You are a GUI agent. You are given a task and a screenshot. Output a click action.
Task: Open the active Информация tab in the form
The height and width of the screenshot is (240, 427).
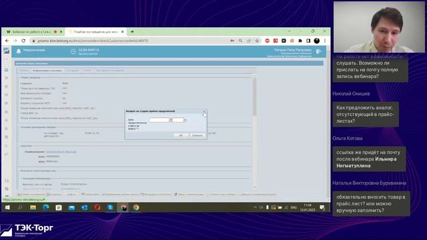click(47, 71)
